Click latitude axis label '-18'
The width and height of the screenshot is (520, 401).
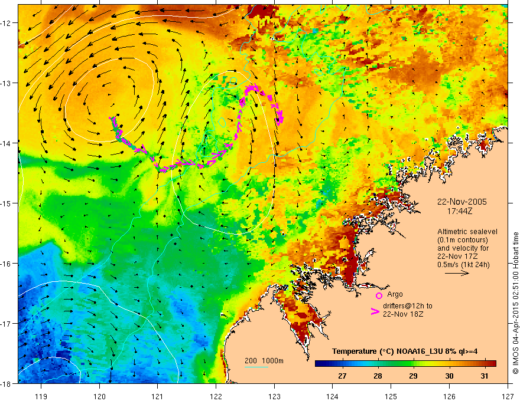click(6, 383)
